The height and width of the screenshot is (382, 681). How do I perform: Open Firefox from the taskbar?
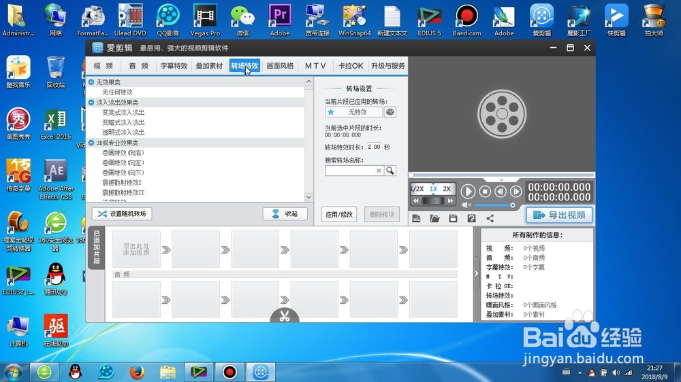(137, 372)
